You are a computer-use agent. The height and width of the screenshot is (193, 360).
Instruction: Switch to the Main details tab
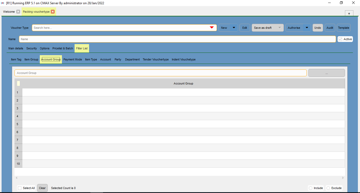coord(16,48)
